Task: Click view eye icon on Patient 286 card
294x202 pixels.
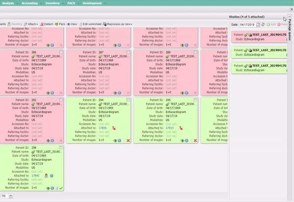Action: [48, 93]
